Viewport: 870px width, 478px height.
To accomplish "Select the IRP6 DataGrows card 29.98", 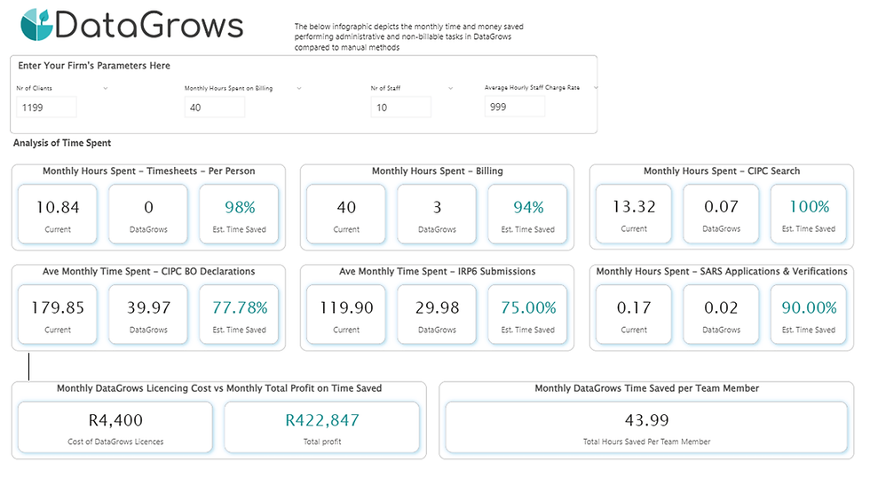I will tap(437, 315).
